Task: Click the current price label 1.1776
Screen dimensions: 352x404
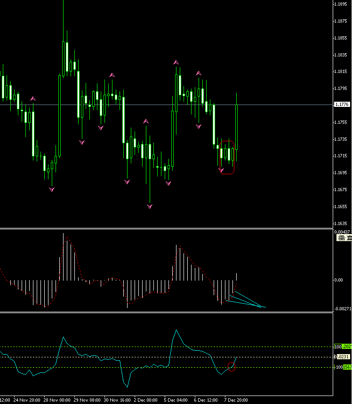Action: (342, 105)
